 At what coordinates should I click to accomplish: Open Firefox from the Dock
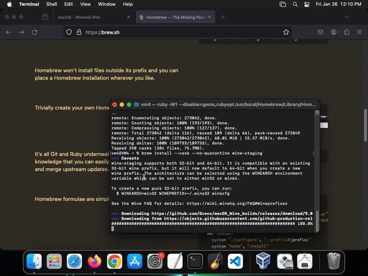(95, 261)
